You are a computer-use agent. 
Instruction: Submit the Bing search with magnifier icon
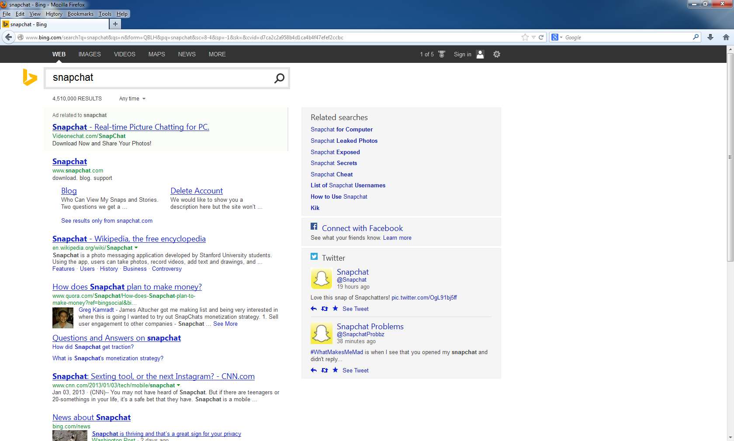coord(279,78)
